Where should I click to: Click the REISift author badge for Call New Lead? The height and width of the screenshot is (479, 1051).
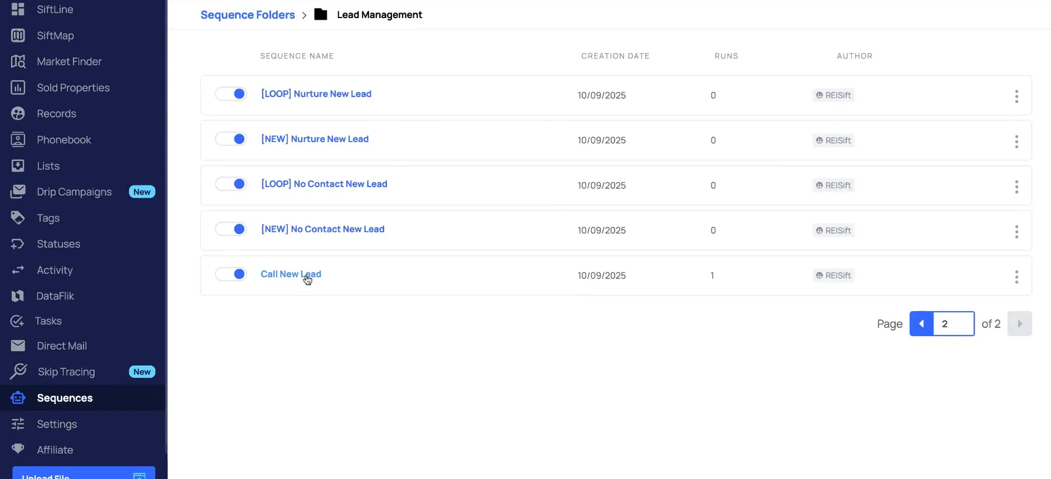coord(834,276)
